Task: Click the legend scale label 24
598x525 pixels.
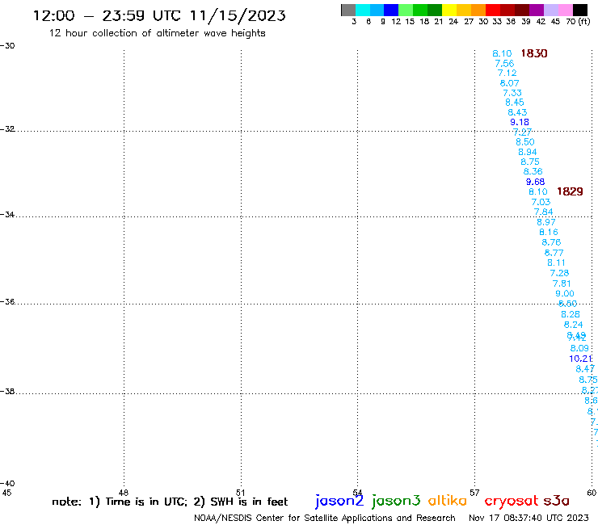Action: click(453, 21)
